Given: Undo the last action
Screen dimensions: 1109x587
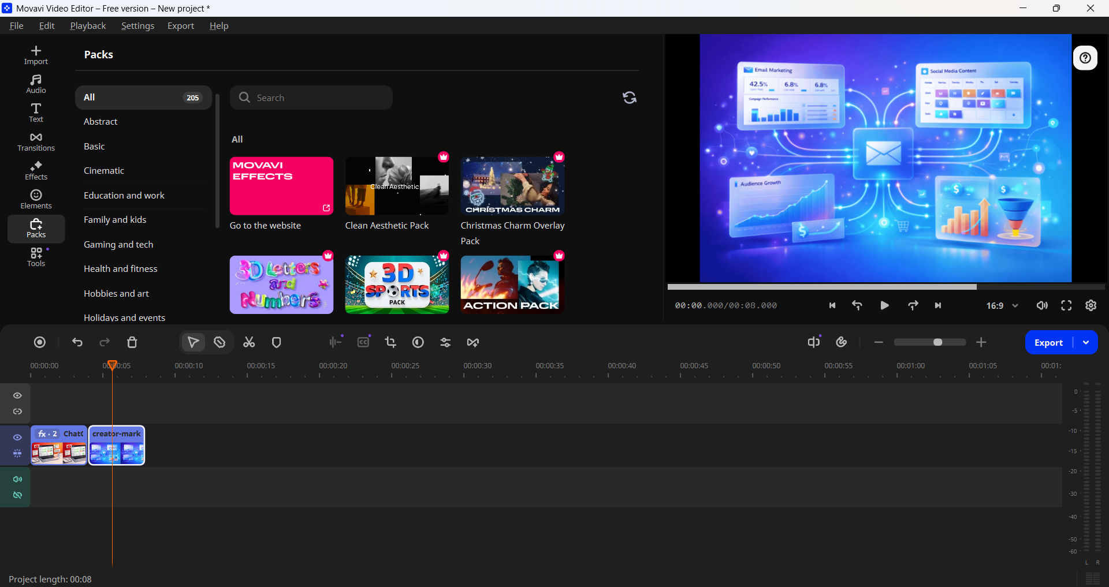Looking at the screenshot, I should (x=77, y=342).
